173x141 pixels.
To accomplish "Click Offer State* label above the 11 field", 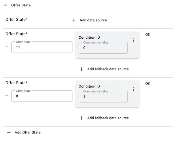I will [x=16, y=34].
